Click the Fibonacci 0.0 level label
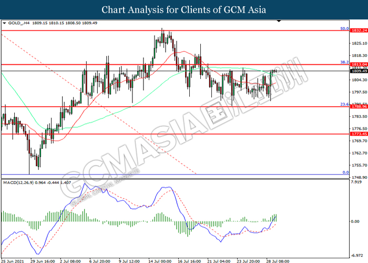The height and width of the screenshot is (263, 368). [x=345, y=172]
